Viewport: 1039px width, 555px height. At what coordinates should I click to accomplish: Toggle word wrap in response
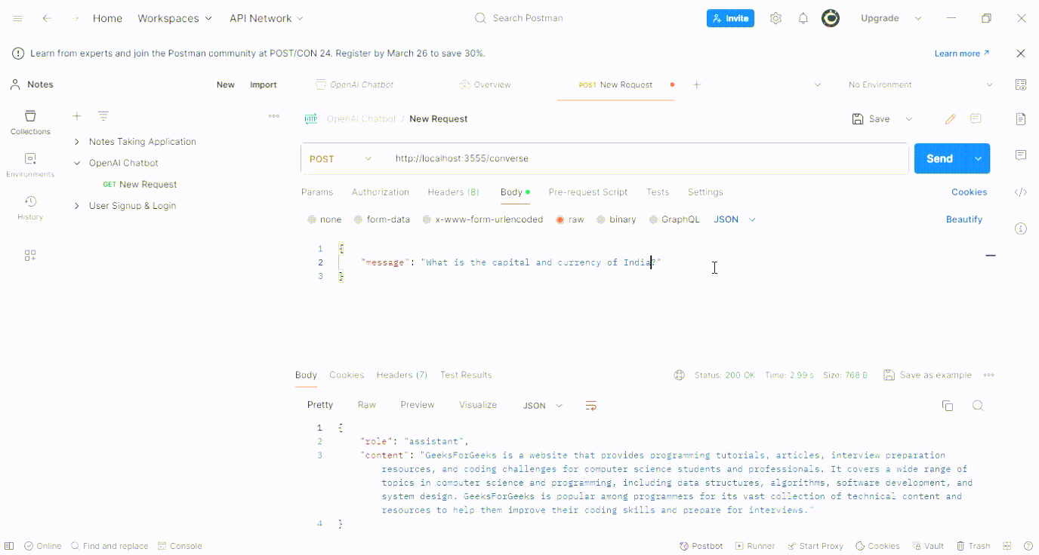tap(591, 406)
